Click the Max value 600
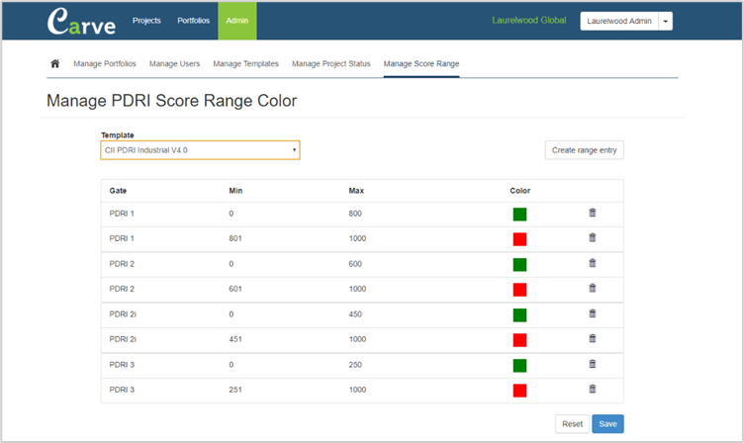744x443 pixels. [355, 264]
